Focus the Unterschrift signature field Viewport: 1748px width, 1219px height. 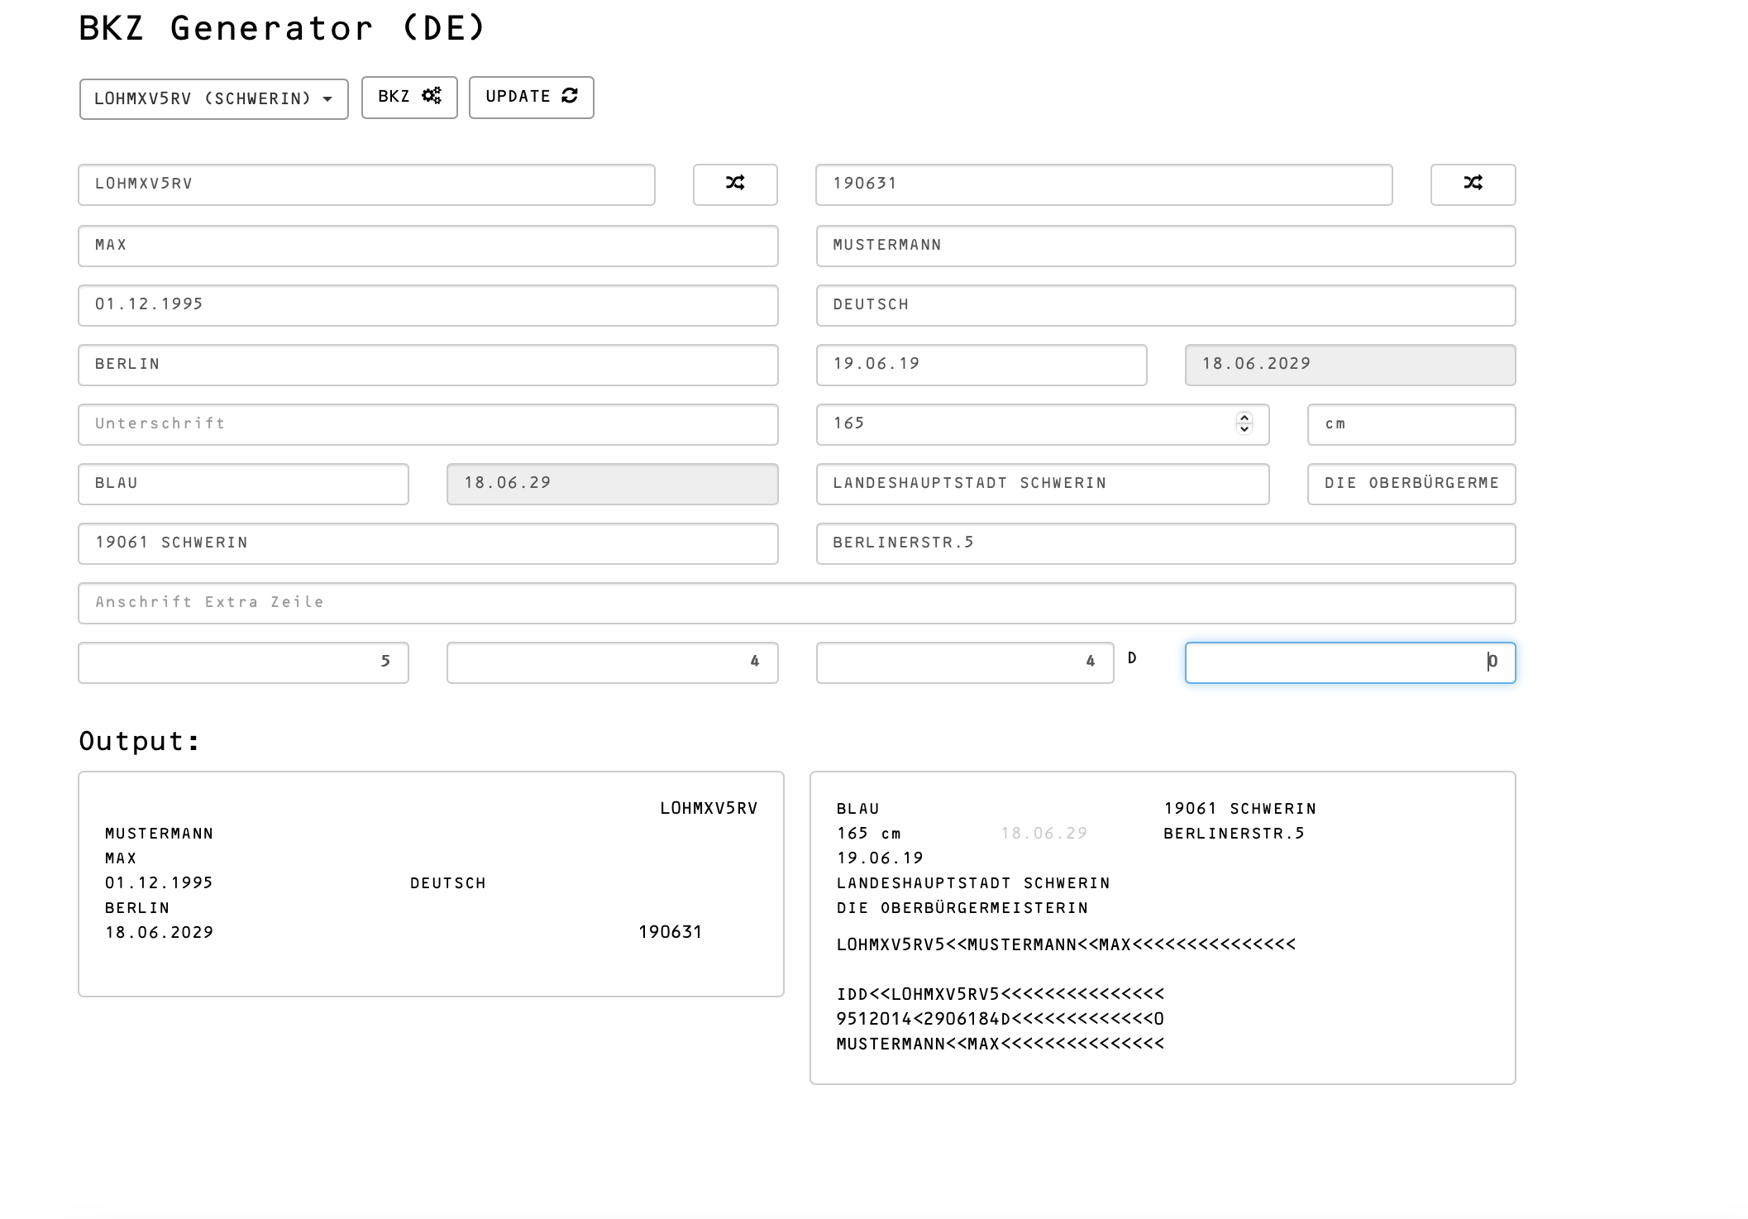(x=428, y=424)
